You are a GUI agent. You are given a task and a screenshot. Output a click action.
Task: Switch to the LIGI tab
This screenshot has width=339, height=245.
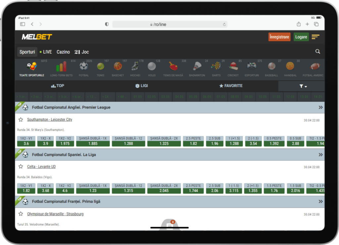pos(142,86)
